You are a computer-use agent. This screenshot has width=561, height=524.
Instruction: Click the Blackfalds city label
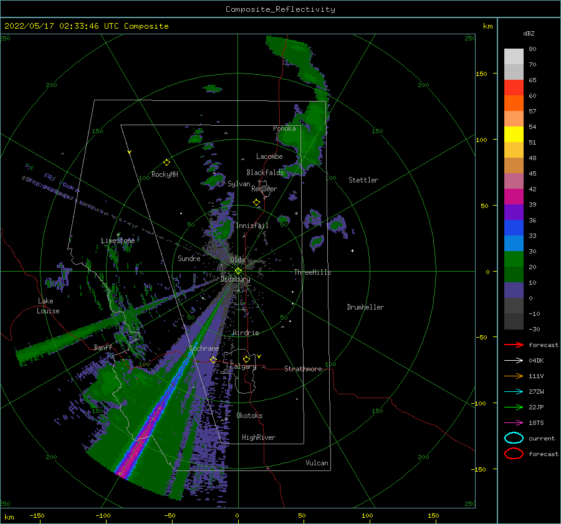pyautogui.click(x=265, y=173)
